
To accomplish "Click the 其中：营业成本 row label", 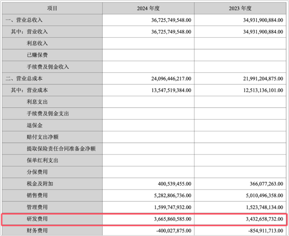I will (x=29, y=90).
